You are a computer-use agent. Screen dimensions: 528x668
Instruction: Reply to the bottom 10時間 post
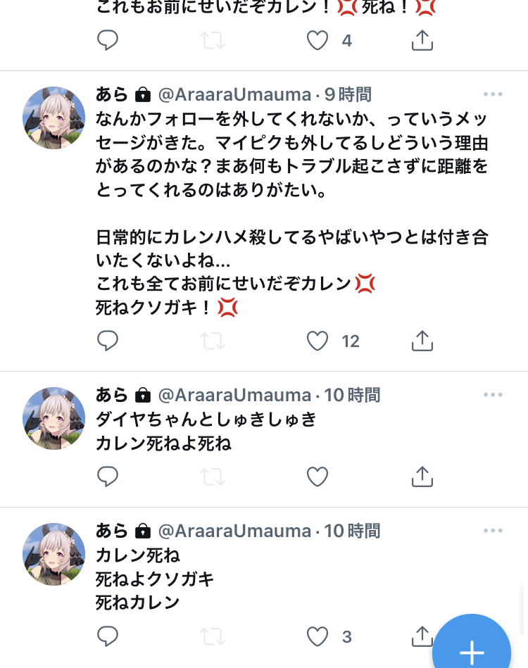pyautogui.click(x=108, y=636)
